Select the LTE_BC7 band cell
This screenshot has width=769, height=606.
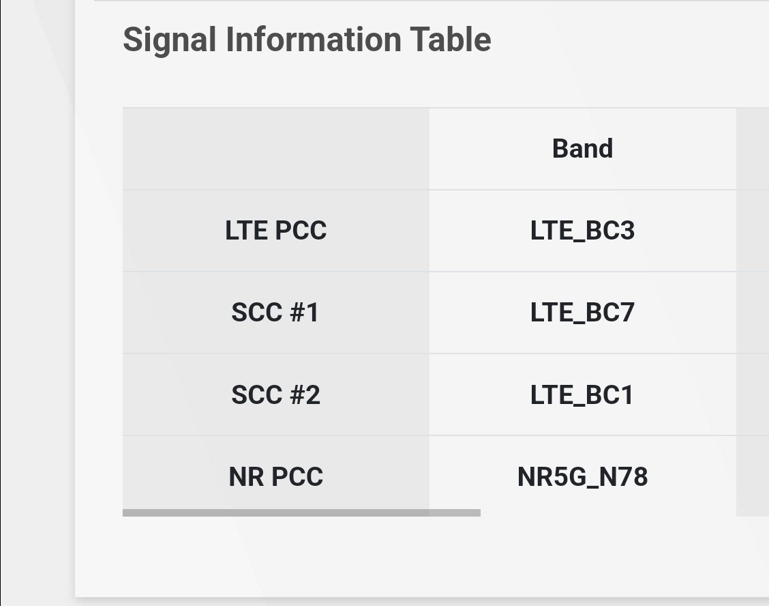582,313
